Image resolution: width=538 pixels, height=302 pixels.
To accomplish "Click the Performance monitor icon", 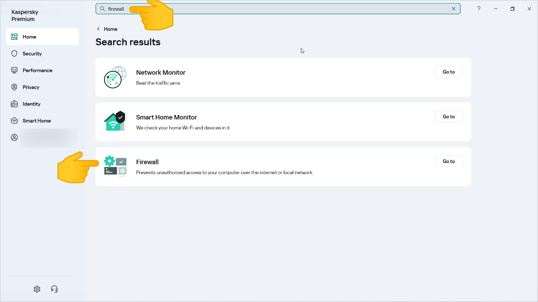I will tap(14, 70).
